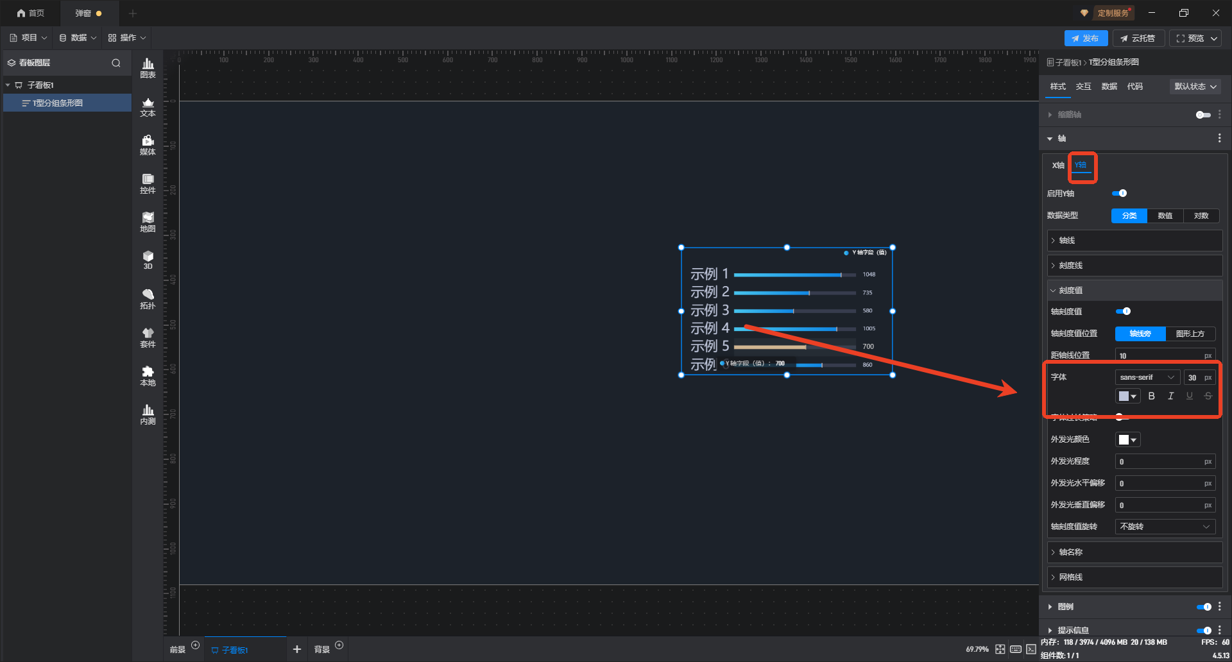Select the 文本 text component icon

click(x=148, y=106)
